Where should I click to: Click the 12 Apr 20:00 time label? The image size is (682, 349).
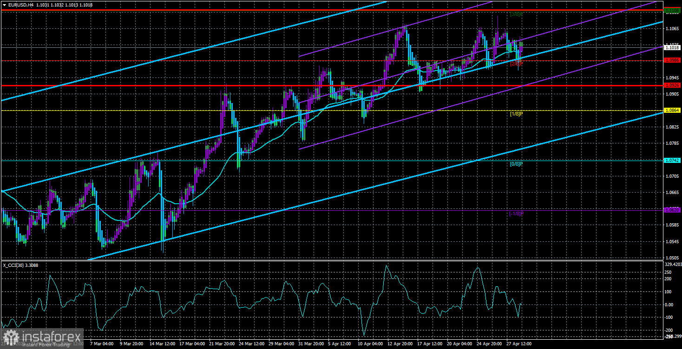(x=400, y=344)
